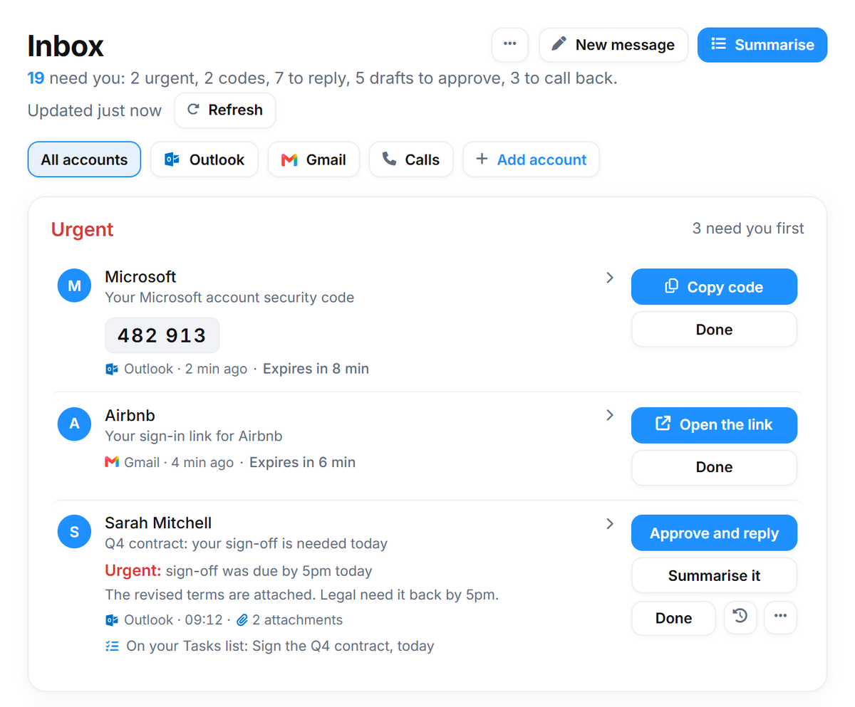The image size is (855, 707).
Task: Switch to the Outlook account tab
Action: pos(204,160)
